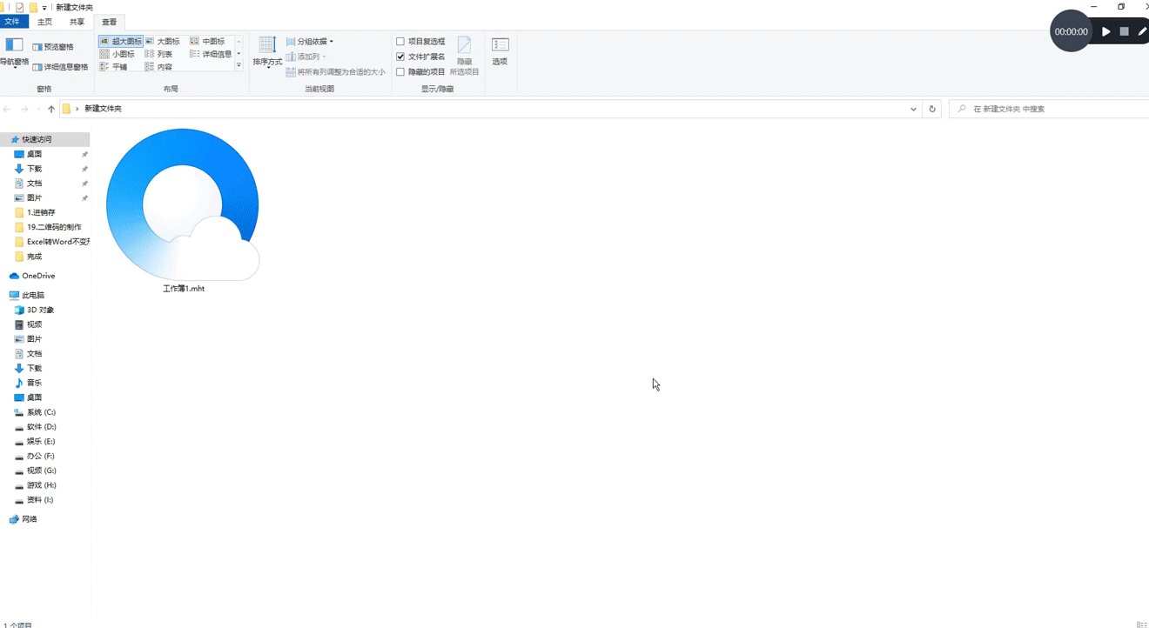This screenshot has width=1149, height=628.
Task: Switch layout to 大图标
Action: (163, 41)
